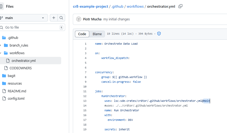Open config.toml in the file tree
The width and height of the screenshot is (227, 133).
(x=16, y=99)
